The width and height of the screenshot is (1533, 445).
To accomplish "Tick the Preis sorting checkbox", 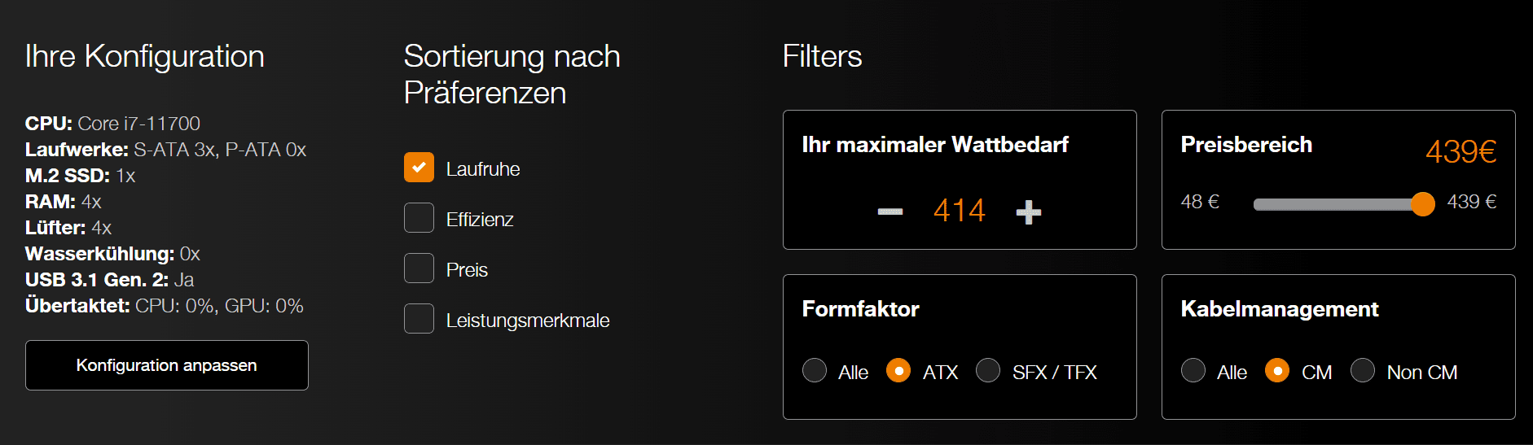I will click(x=419, y=268).
